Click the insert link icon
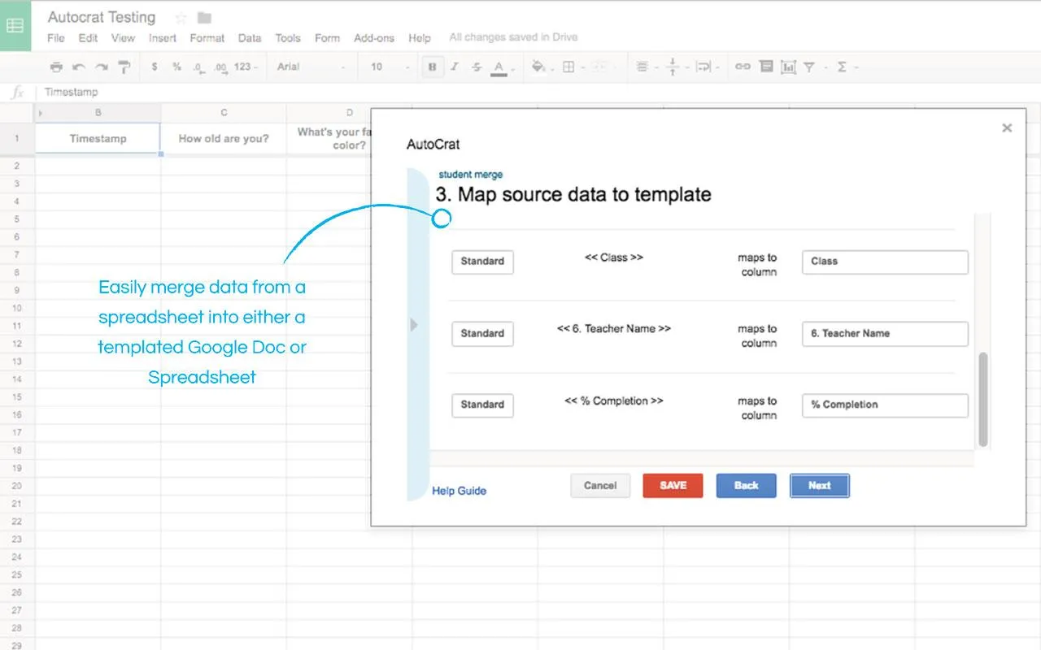 tap(743, 67)
